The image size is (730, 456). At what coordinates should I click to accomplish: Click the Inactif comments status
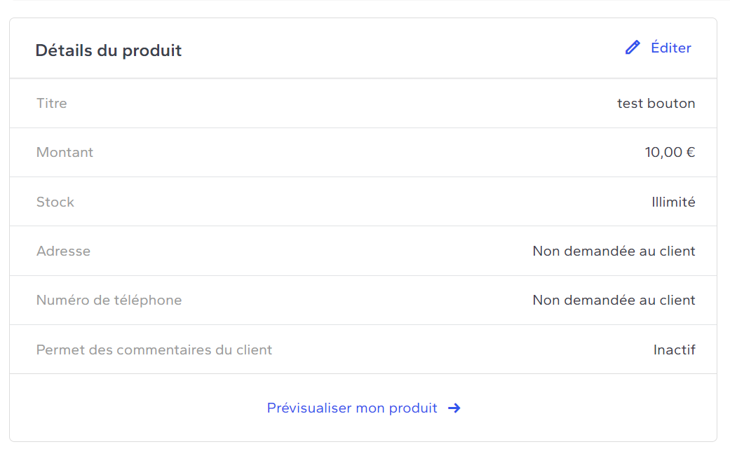pos(674,350)
